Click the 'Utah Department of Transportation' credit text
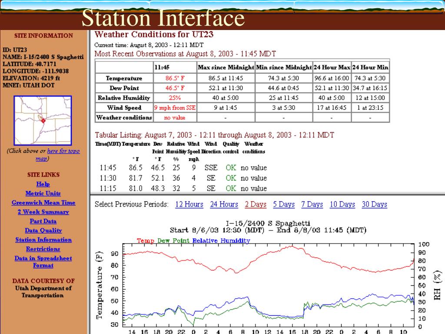 [x=43, y=292]
